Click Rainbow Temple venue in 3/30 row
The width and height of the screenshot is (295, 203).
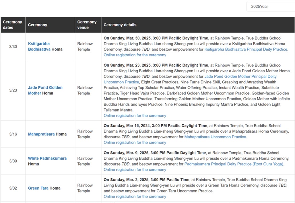tap(85, 47)
